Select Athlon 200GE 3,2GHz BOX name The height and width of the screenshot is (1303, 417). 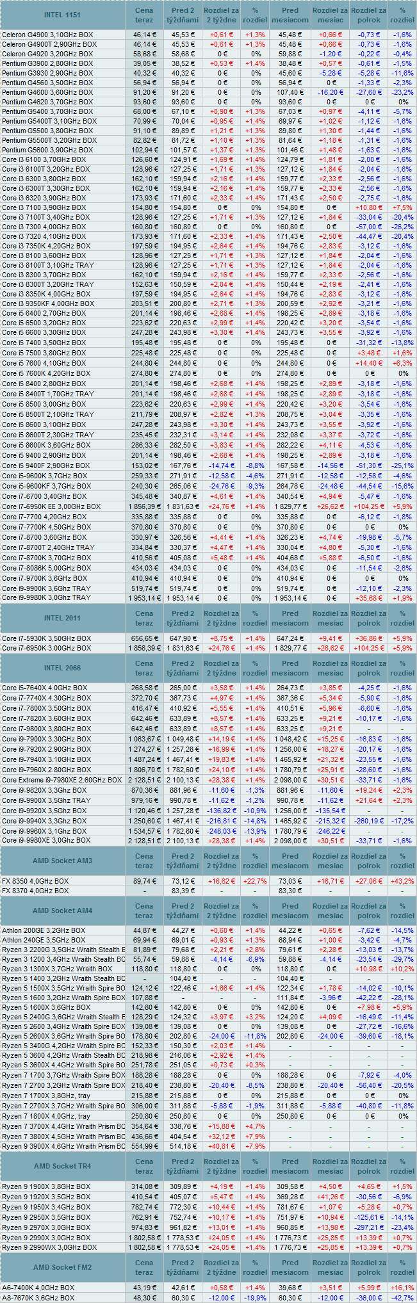pyautogui.click(x=44, y=930)
